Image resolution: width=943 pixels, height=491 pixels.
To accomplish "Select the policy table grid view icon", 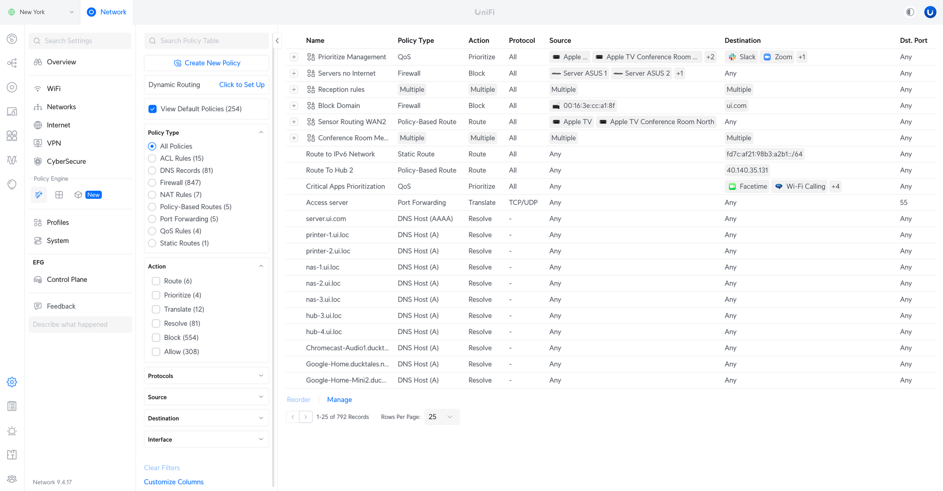I will (x=59, y=195).
